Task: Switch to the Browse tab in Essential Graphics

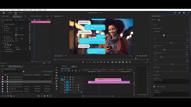Action: (154, 19)
